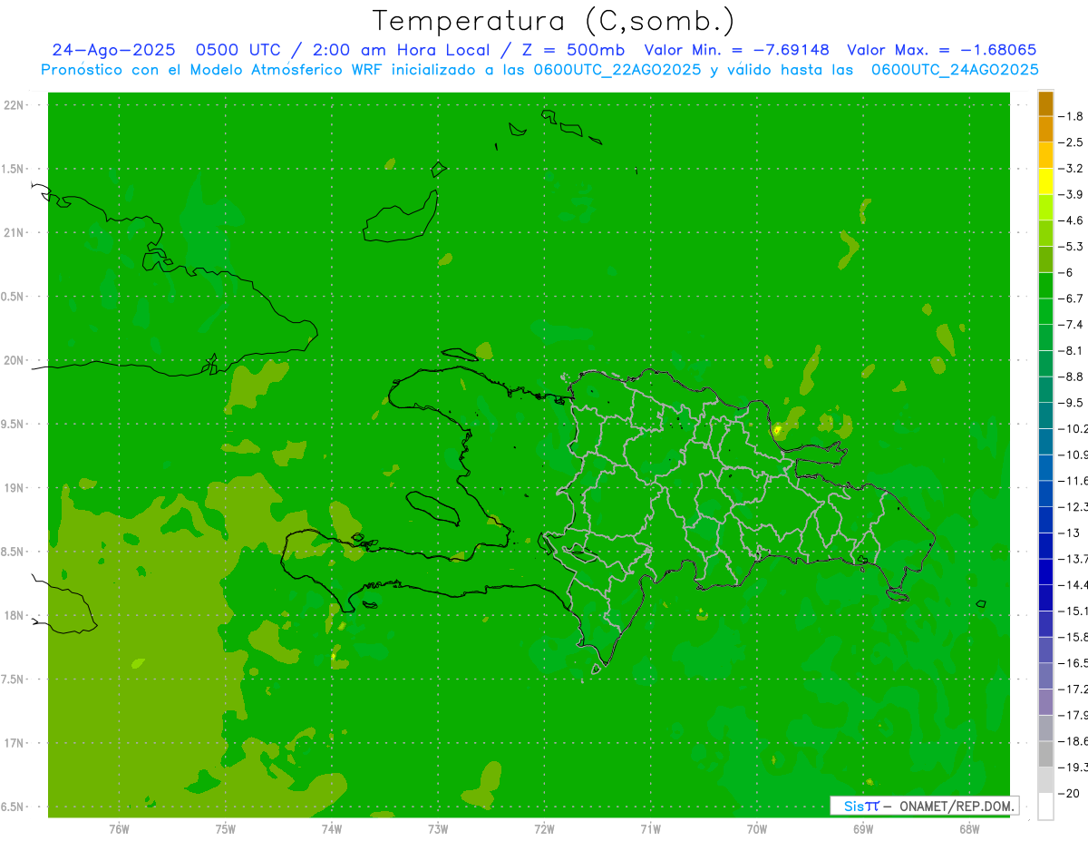1088x841 pixels.
Task: Pick the dark blue colorbar segment between -13.7 and -14.4
Action: coord(1045,572)
